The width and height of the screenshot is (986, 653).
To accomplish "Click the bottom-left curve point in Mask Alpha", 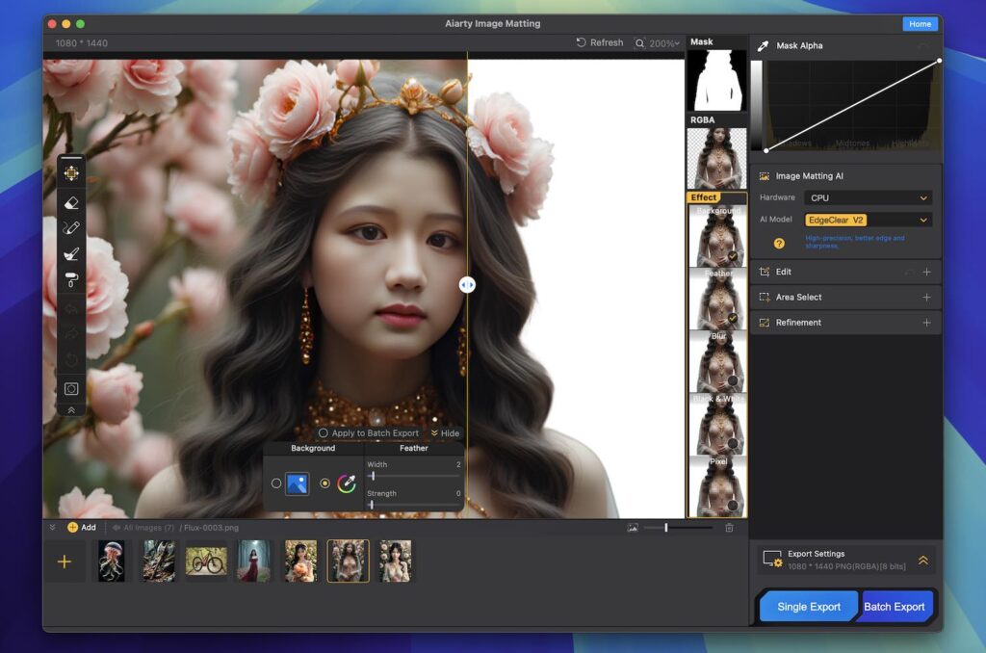I will click(x=765, y=150).
